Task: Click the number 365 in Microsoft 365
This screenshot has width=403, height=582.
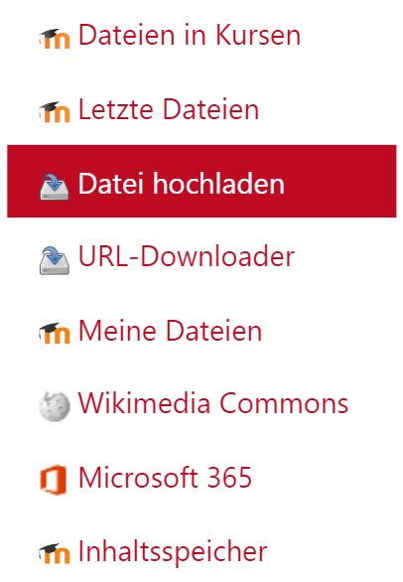Action: pos(229,477)
